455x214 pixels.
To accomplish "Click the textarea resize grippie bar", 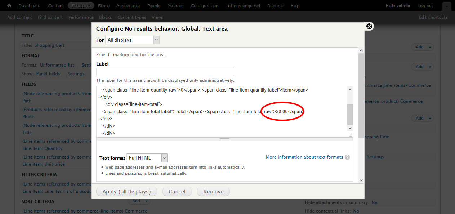I will click(224, 139).
